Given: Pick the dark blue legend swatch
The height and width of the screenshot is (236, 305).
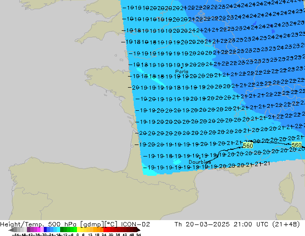Looking at the screenshot, I should coord(45,230).
